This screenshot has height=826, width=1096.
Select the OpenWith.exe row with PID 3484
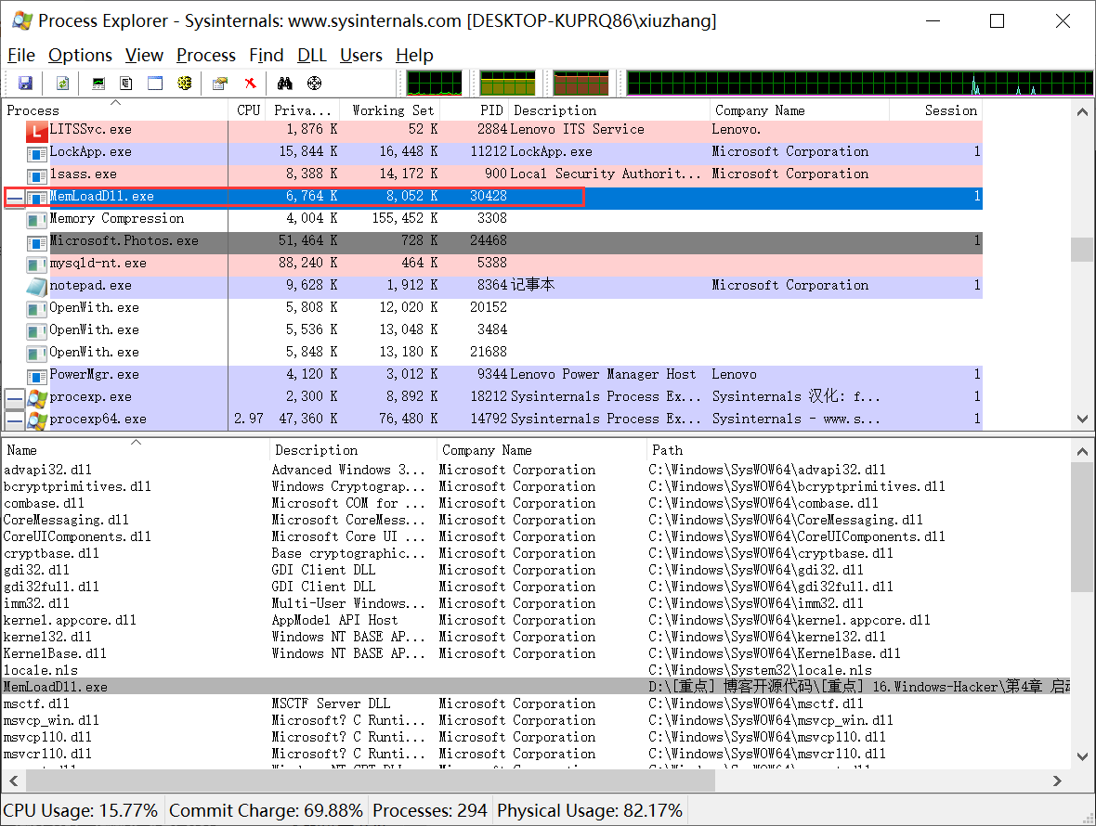point(493,330)
